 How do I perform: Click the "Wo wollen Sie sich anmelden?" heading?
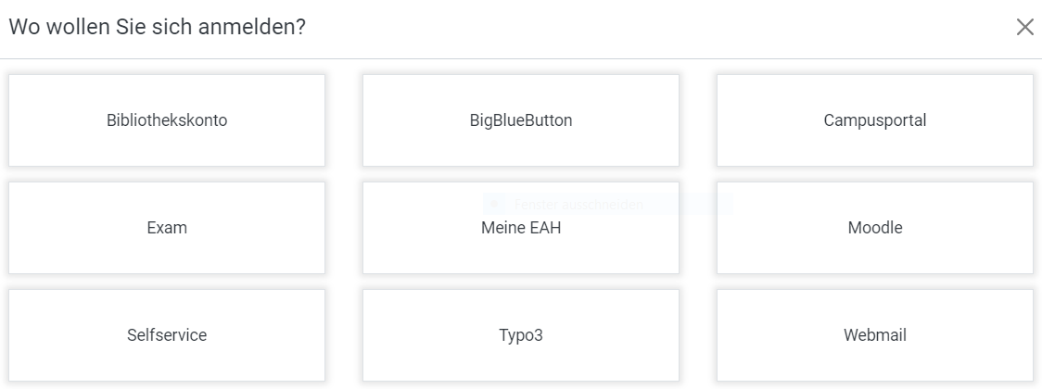point(158,27)
